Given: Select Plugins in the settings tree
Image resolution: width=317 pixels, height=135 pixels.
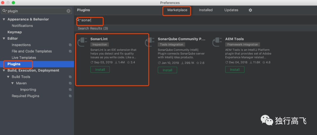Looking at the screenshot, I should pos(37,64).
